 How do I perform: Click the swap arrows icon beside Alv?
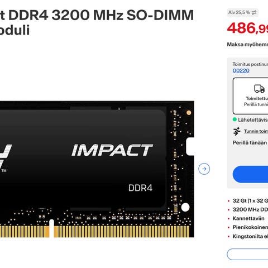(x=254, y=13)
